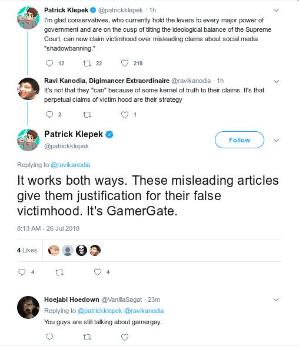The image size is (299, 346).
Task: Retweet the main GamerGate tweet
Action: pyautogui.click(x=59, y=272)
